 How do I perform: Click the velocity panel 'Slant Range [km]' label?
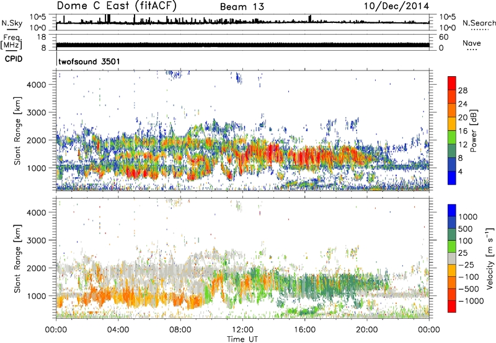tap(17, 259)
